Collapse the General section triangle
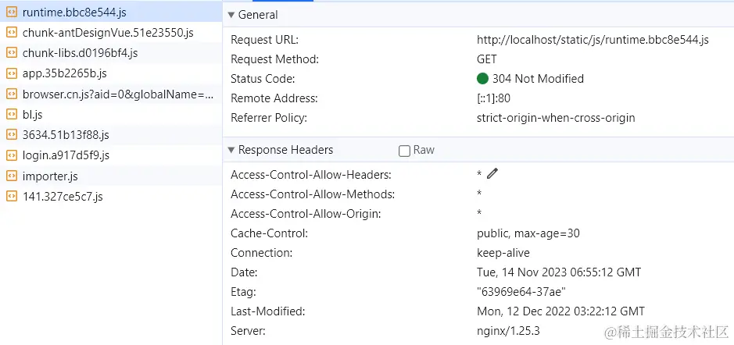 coord(231,15)
